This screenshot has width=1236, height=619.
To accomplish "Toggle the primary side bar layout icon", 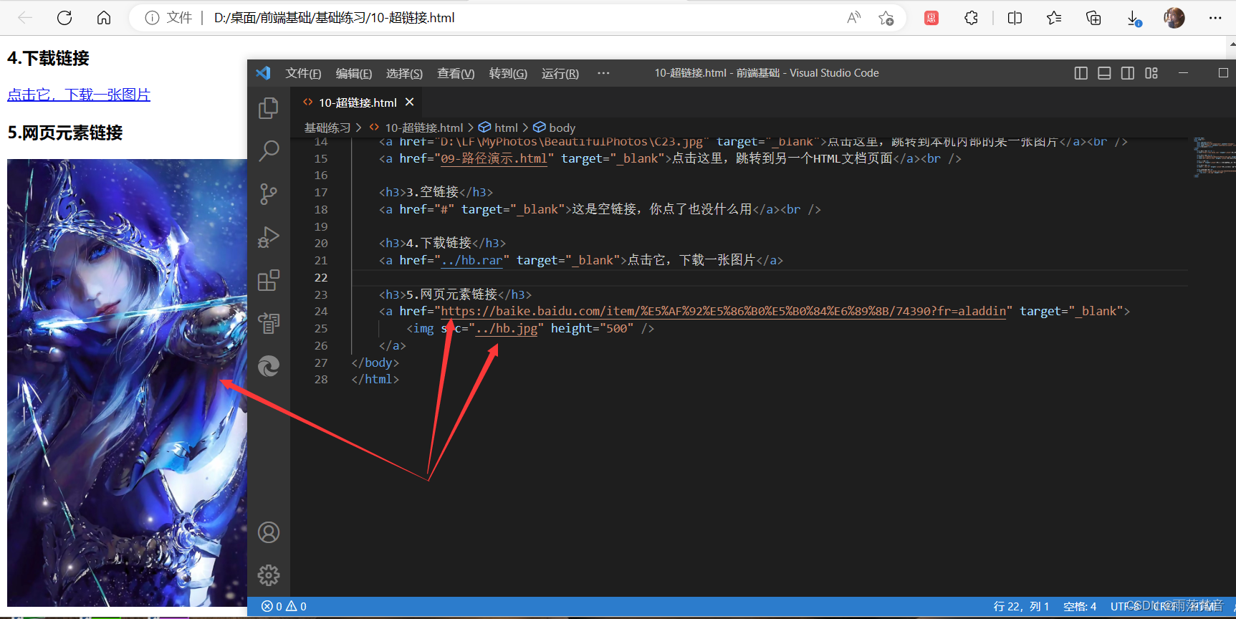I will pyautogui.click(x=1081, y=73).
